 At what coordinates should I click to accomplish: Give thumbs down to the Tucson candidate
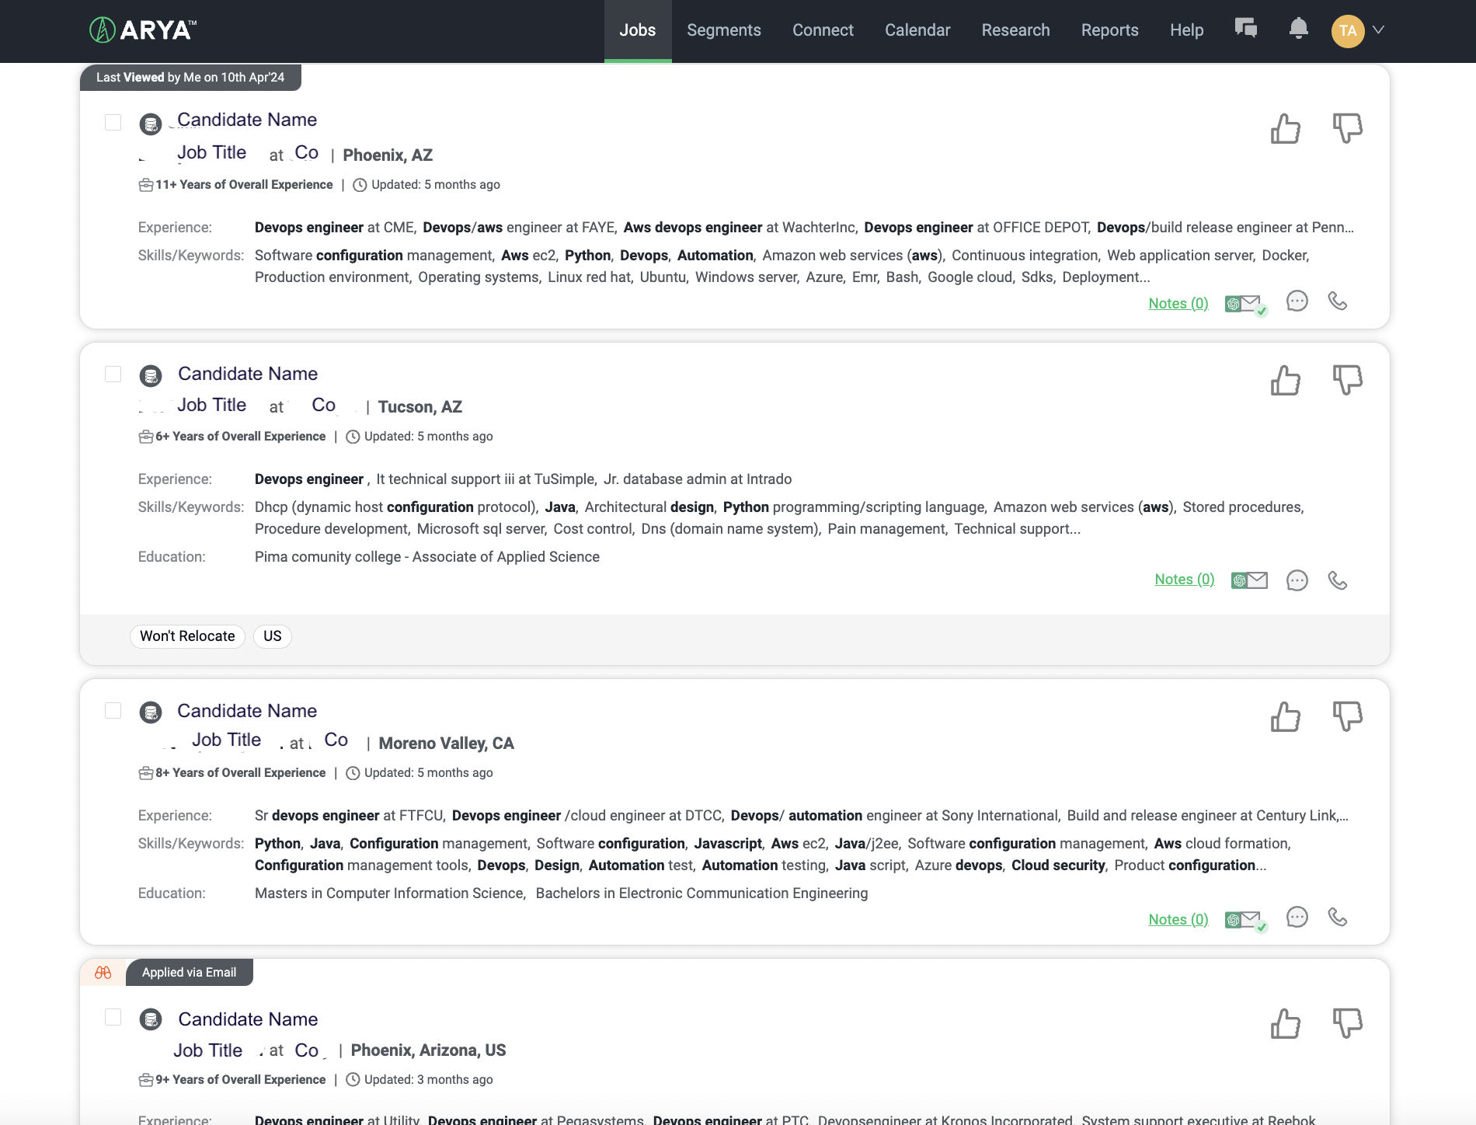pyautogui.click(x=1347, y=380)
